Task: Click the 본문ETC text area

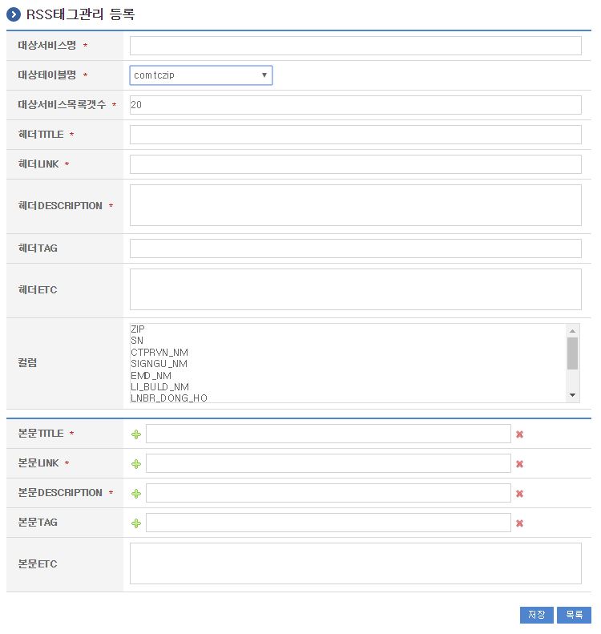Action: click(355, 563)
